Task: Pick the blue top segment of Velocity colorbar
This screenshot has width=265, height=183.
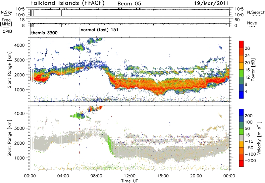Action: pos(241,112)
